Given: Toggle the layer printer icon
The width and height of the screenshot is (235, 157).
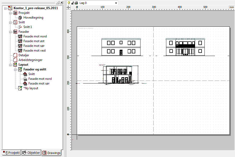Looking at the screenshot, I should 76,3.
